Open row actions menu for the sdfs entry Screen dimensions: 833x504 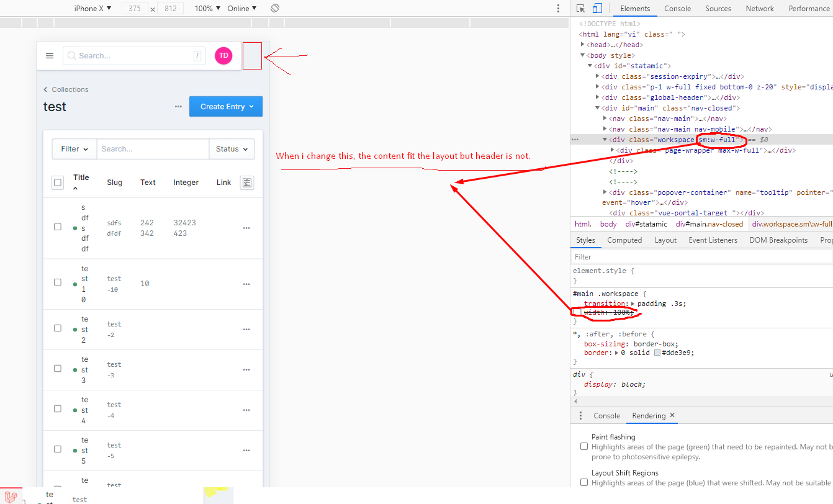(246, 228)
